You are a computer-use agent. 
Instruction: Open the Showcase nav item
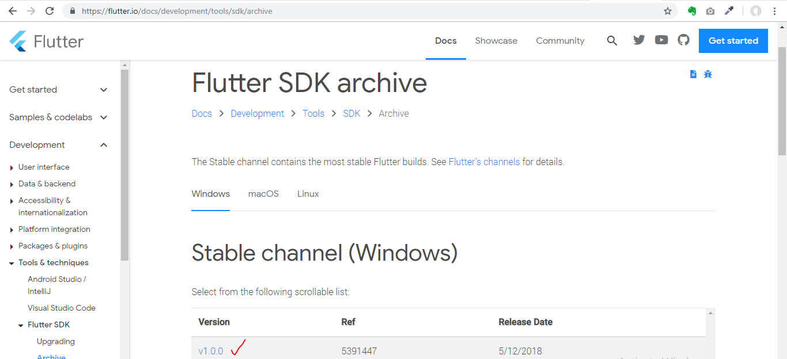click(496, 41)
